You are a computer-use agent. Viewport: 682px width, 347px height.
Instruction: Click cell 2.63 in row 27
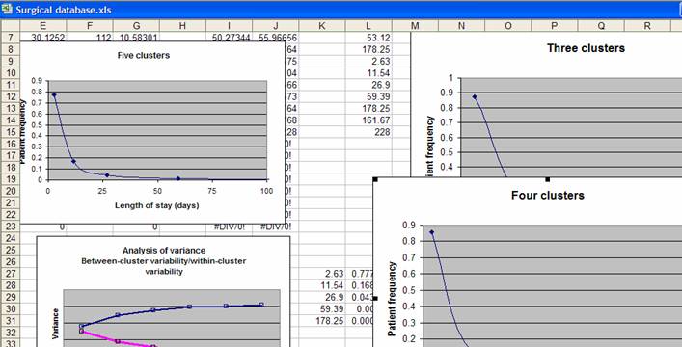coord(322,274)
